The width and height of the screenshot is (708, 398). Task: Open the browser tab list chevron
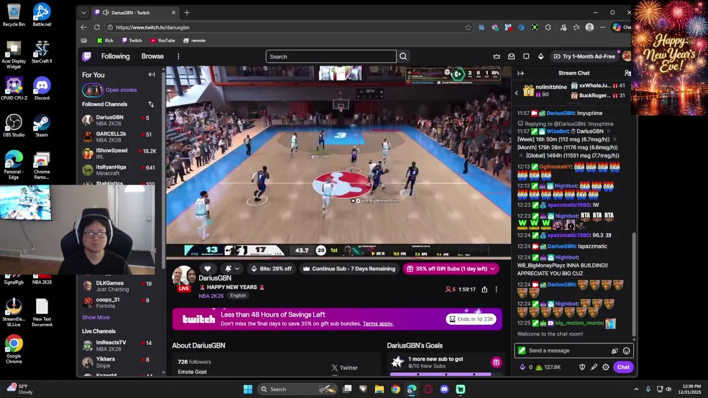click(84, 12)
